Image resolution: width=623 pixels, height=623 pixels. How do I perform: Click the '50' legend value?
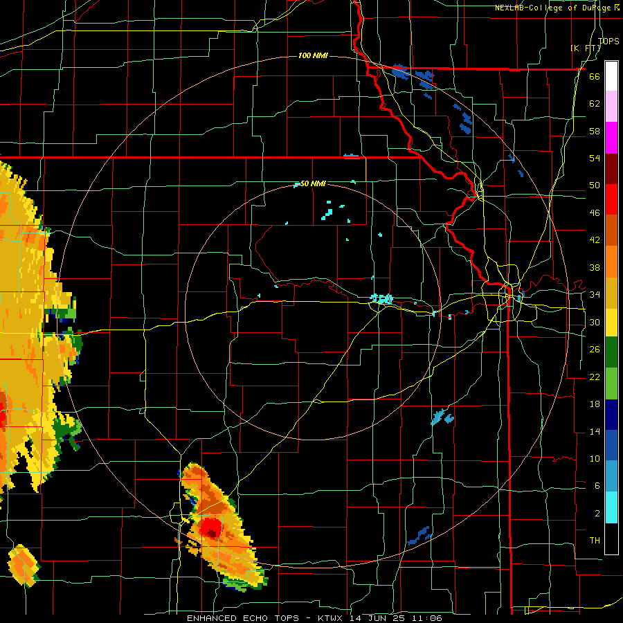pos(595,185)
